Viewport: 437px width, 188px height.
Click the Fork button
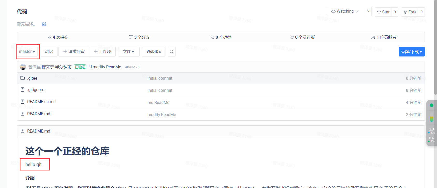pyautogui.click(x=410, y=12)
